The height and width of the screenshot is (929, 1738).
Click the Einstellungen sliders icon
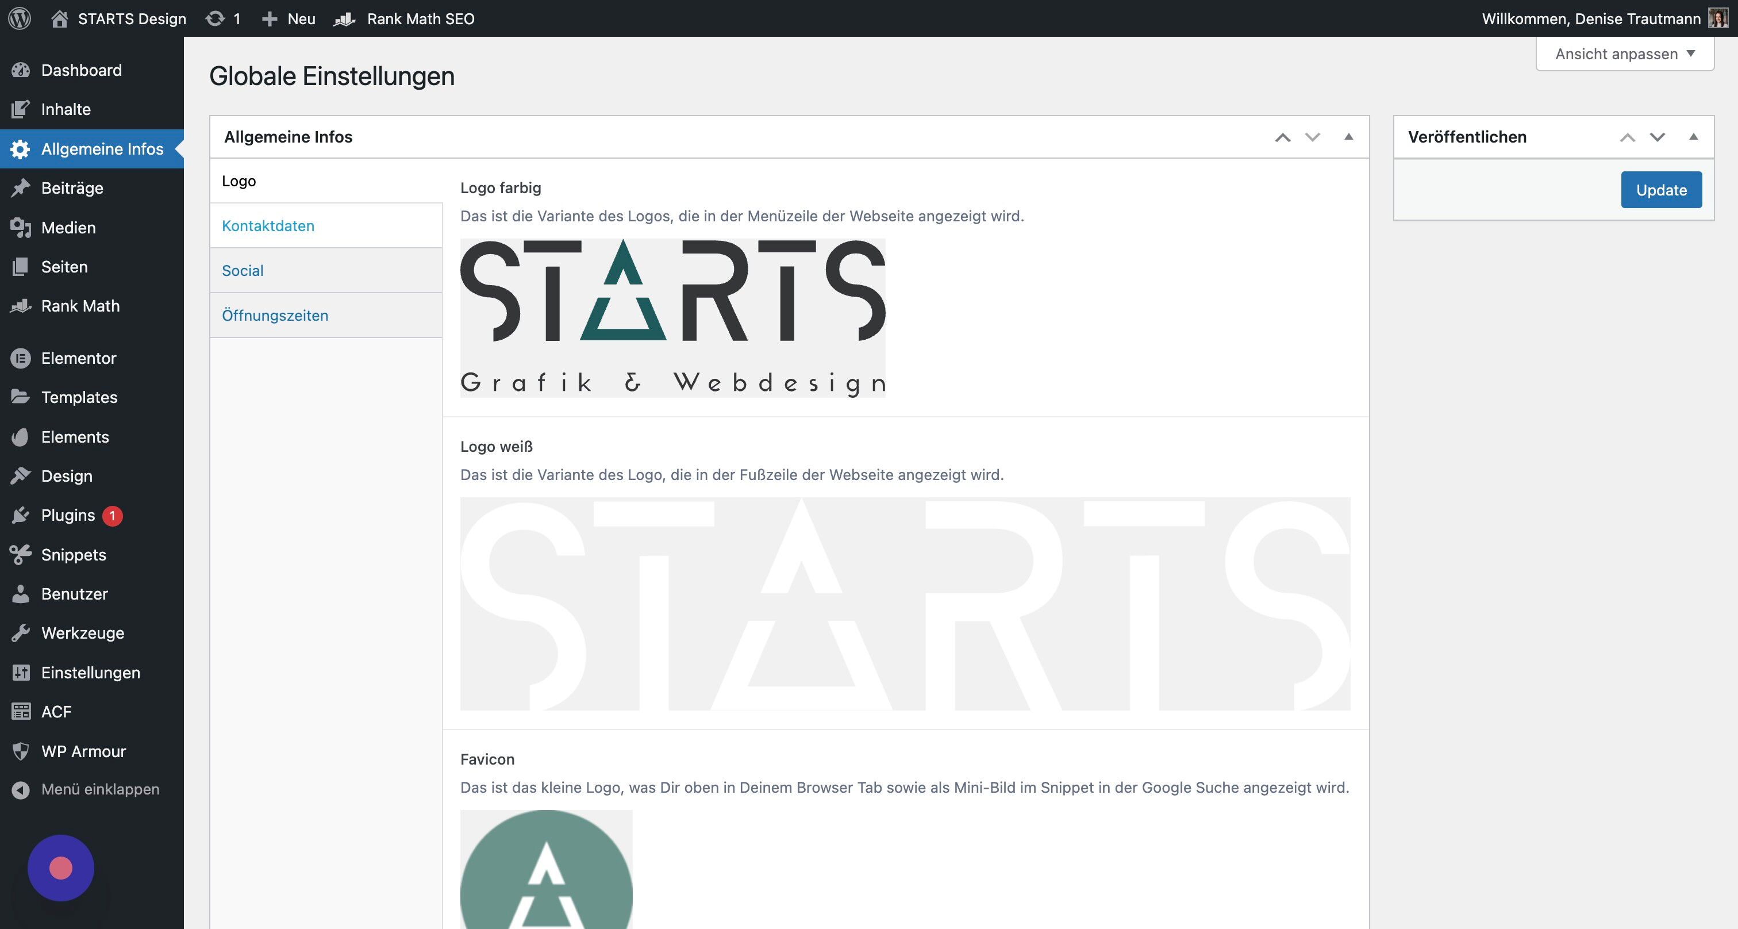[21, 673]
